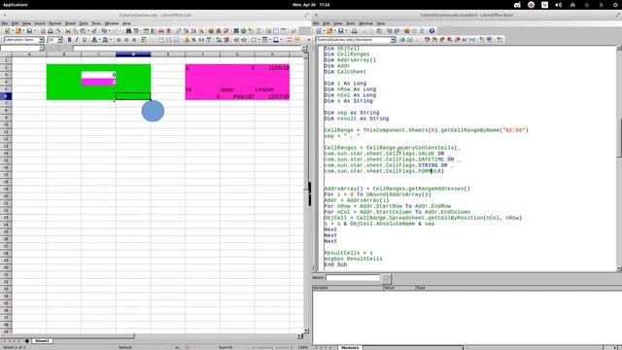The width and height of the screenshot is (622, 350).
Task: Click the volume icon in system tray
Action: tap(559, 5)
